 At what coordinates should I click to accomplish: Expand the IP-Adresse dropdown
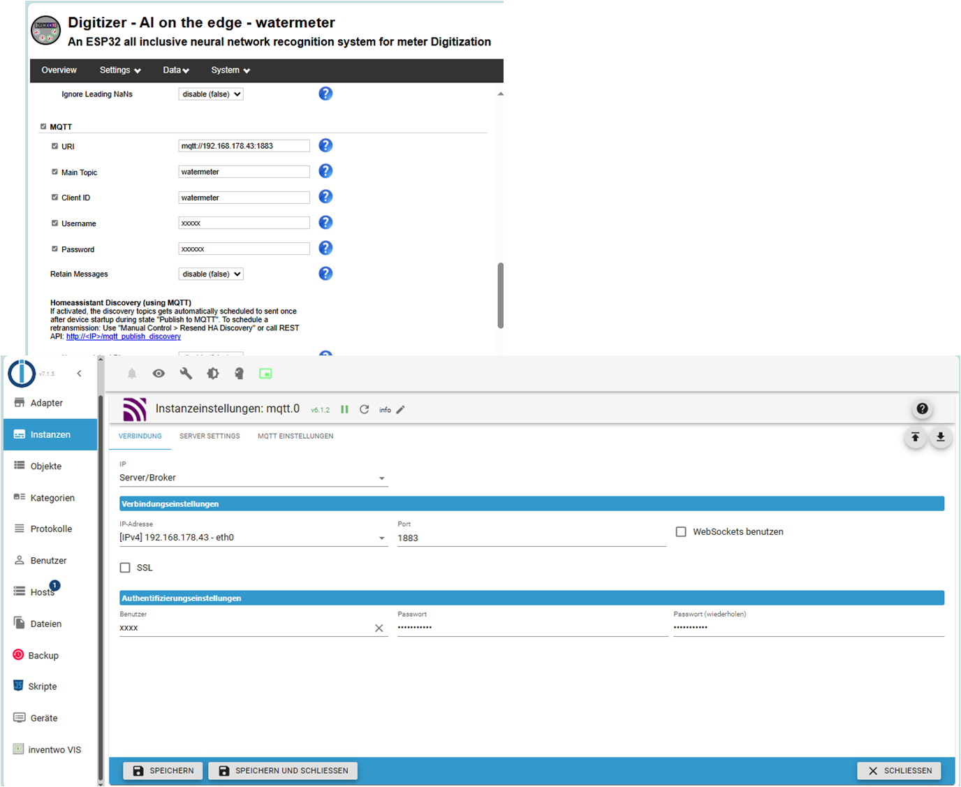[x=381, y=538]
